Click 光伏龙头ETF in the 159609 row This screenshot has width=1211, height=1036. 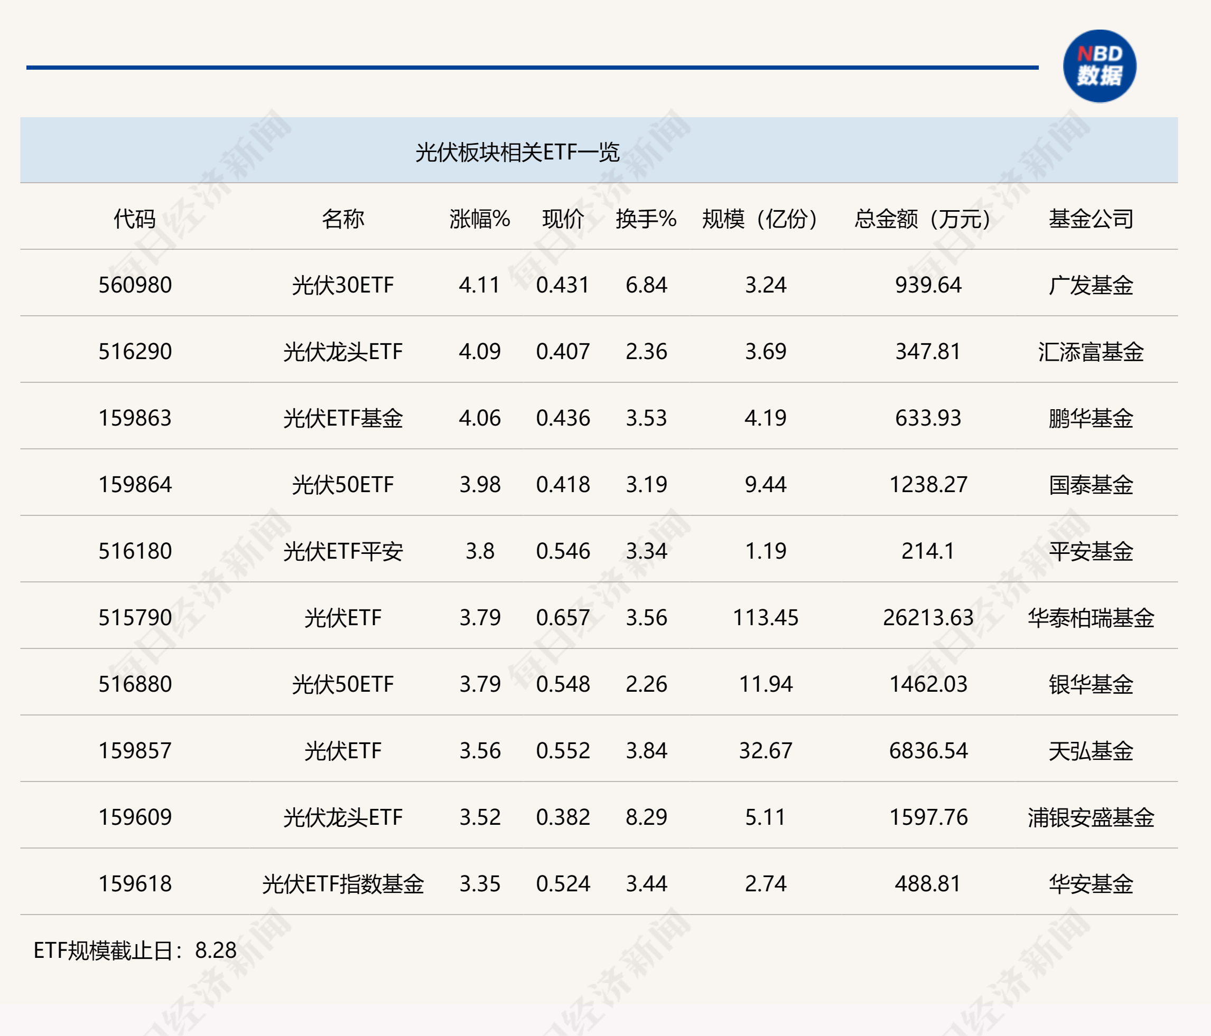point(343,817)
